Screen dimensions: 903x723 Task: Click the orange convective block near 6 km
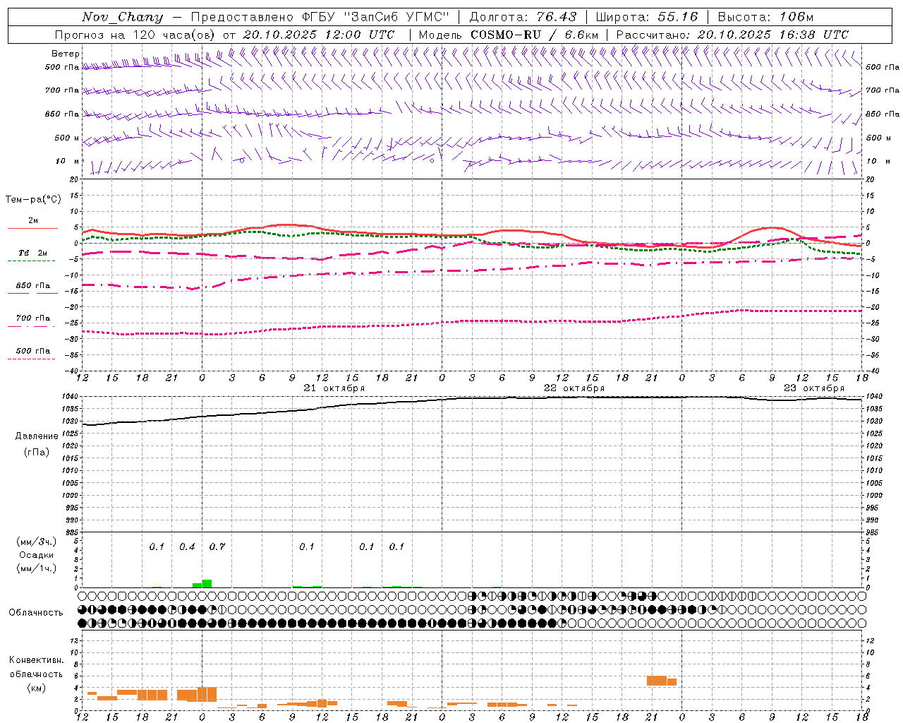click(x=662, y=681)
